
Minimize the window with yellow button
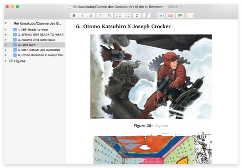pos(13,6)
